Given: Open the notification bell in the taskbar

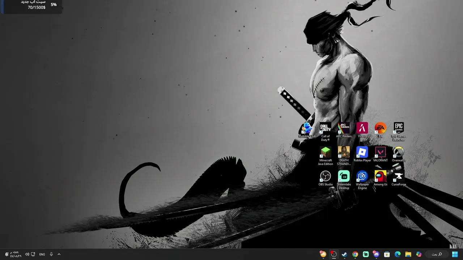Looking at the screenshot, I should [7, 254].
